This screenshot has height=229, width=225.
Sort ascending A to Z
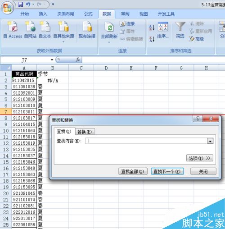[152, 28]
